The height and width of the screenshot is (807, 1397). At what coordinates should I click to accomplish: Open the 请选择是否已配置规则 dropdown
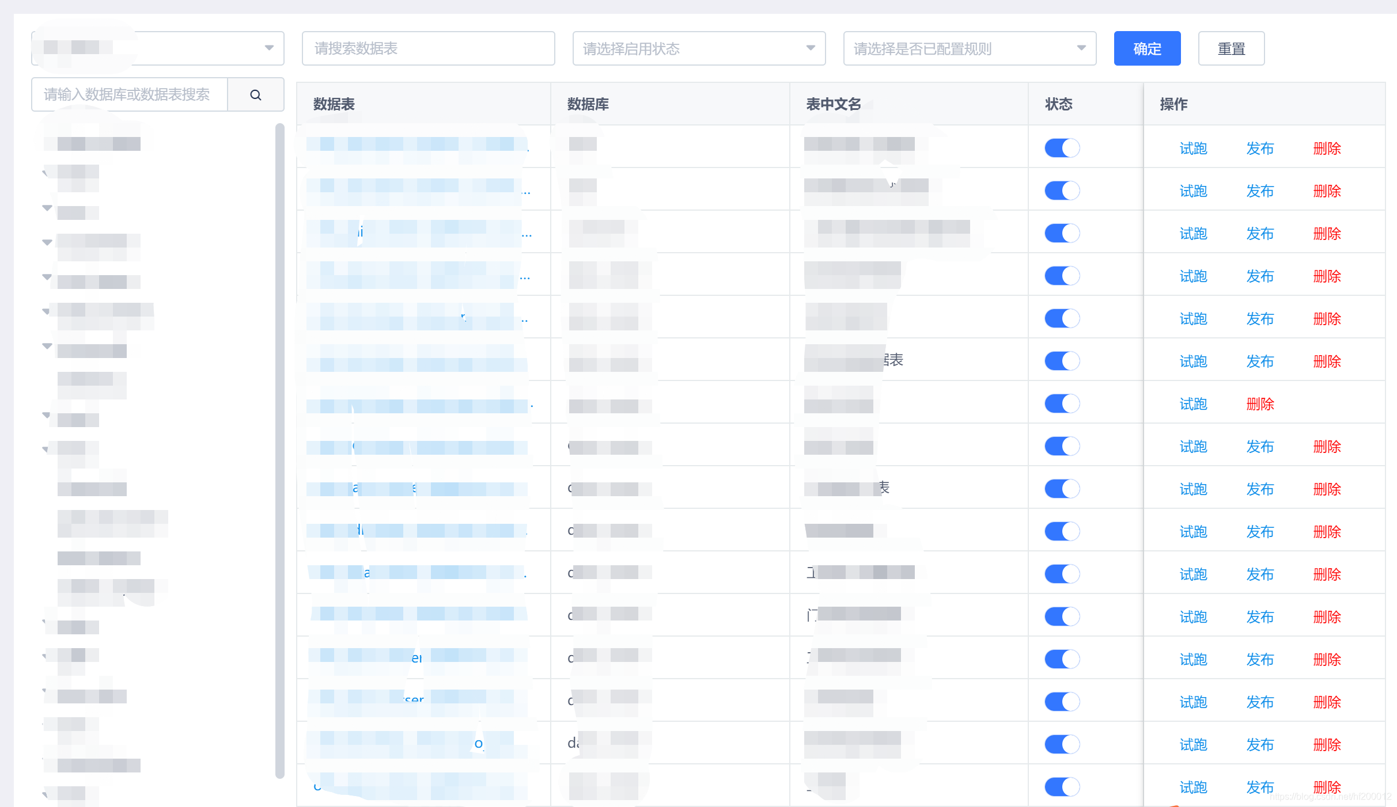point(970,48)
